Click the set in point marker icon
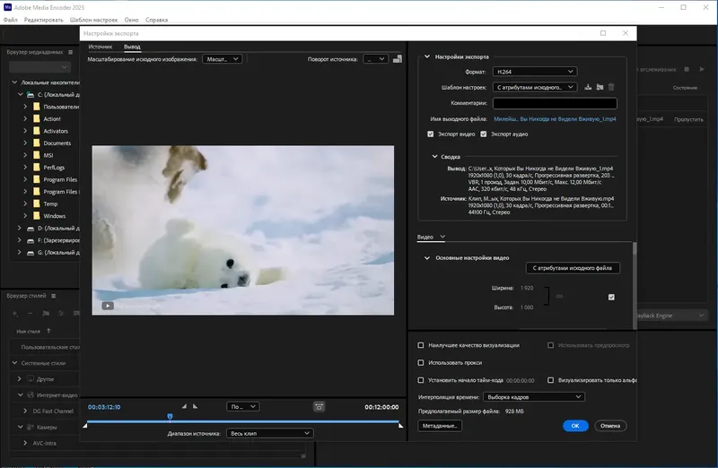The height and width of the screenshot is (468, 718). click(184, 406)
